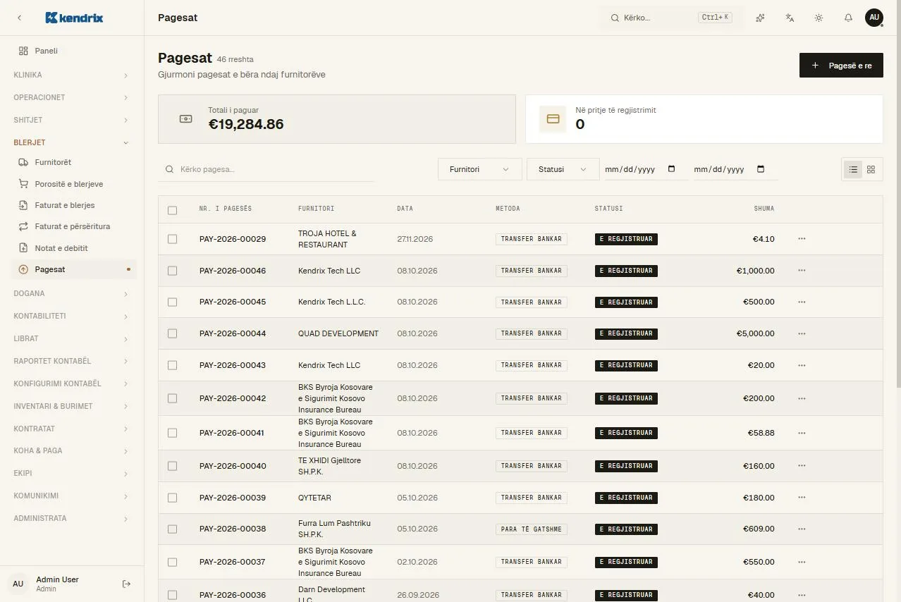
Task: Tick the select-all checkbox in table header
Action: [x=173, y=210]
